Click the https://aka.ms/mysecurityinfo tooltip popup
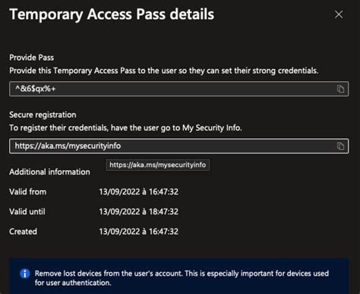The width and height of the screenshot is (360, 294). (157, 165)
